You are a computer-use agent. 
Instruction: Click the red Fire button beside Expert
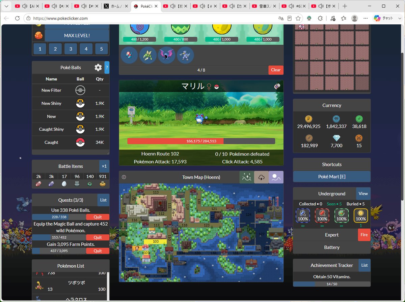click(x=364, y=235)
